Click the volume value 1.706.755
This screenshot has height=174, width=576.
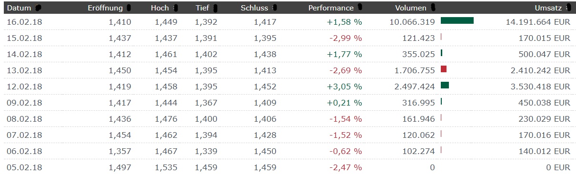(415, 70)
